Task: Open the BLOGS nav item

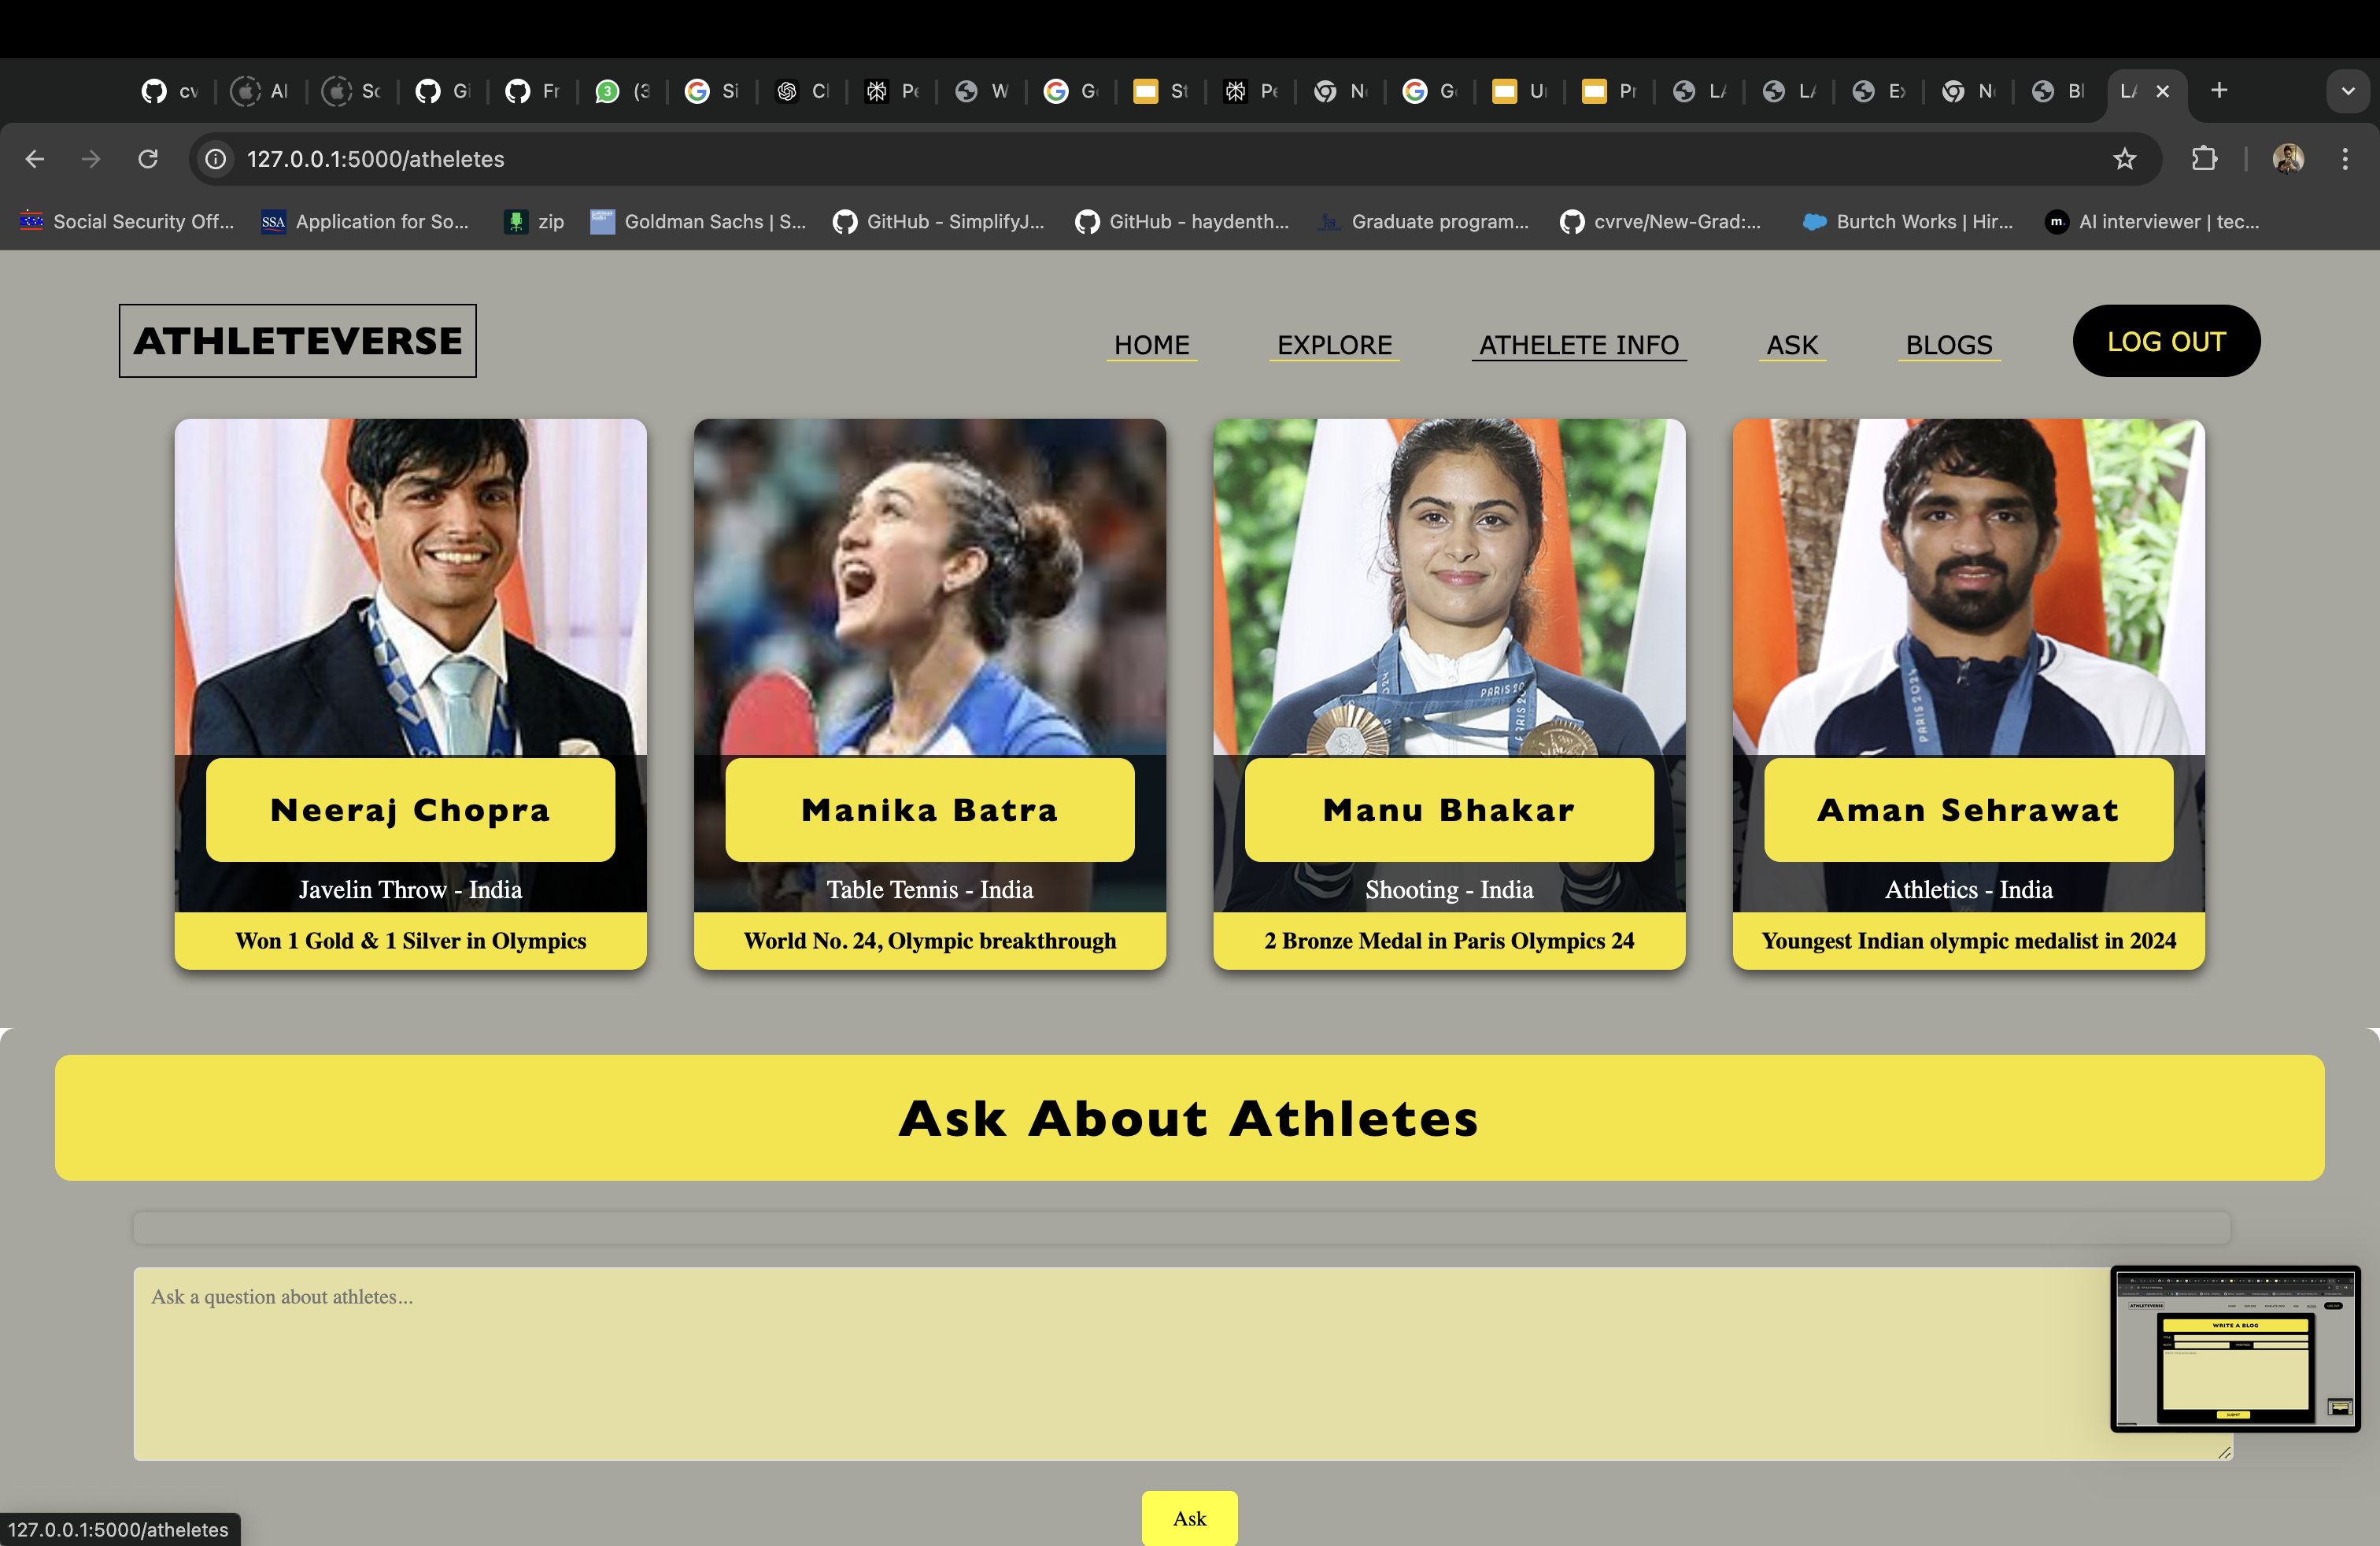Action: pos(1948,345)
